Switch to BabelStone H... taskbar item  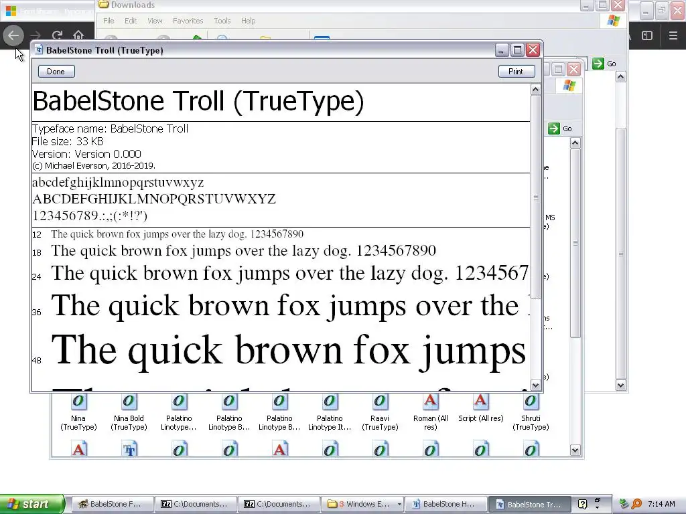click(445, 504)
